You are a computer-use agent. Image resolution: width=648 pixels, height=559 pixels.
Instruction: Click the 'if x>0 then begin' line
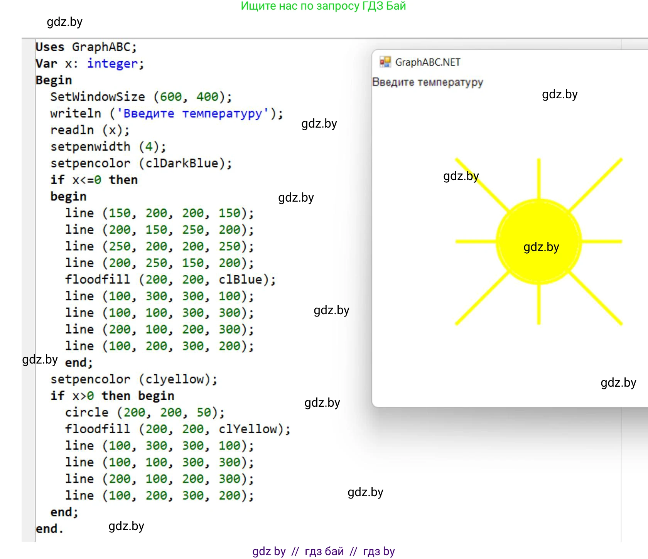(x=112, y=396)
